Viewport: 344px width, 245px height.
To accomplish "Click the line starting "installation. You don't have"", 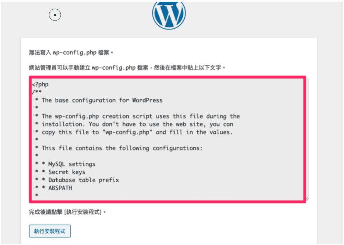I will (x=134, y=124).
